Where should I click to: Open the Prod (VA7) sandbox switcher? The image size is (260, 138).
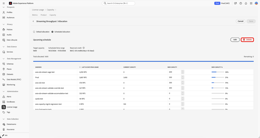click(222, 3)
